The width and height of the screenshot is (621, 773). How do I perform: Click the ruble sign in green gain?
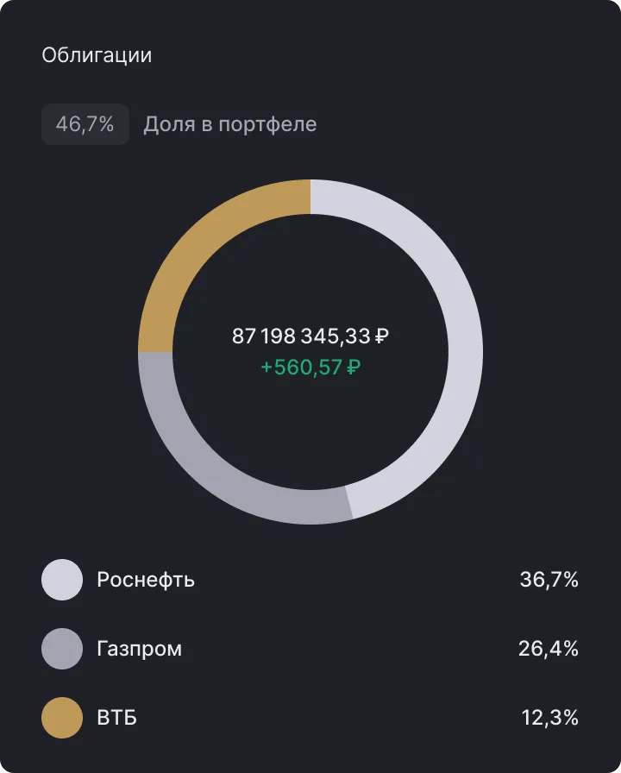[x=354, y=368]
